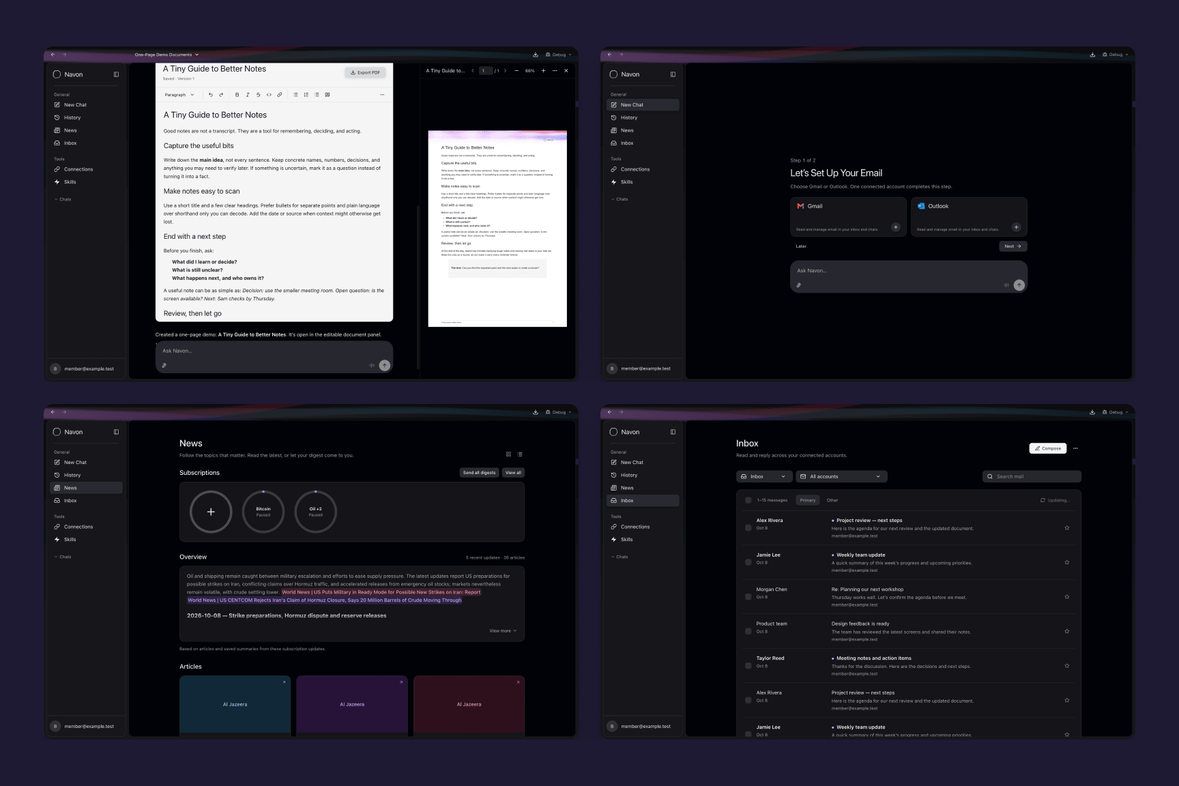Click Next in the email setup step
This screenshot has height=786, width=1179.
click(1013, 246)
